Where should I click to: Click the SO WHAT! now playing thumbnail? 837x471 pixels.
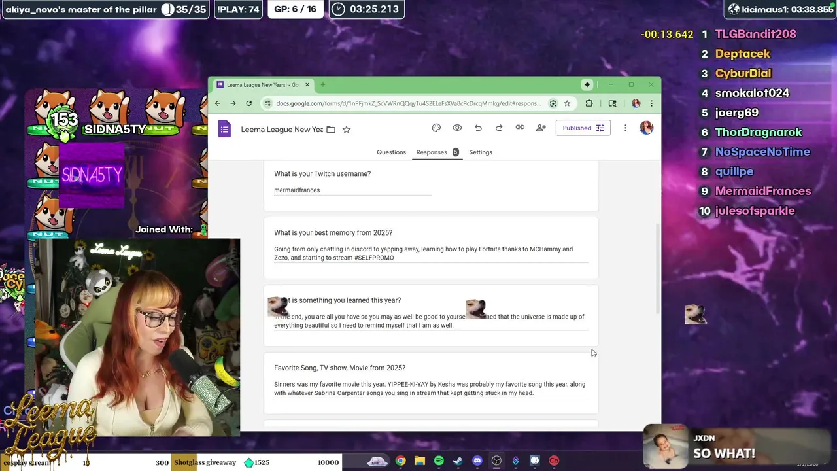coord(665,445)
